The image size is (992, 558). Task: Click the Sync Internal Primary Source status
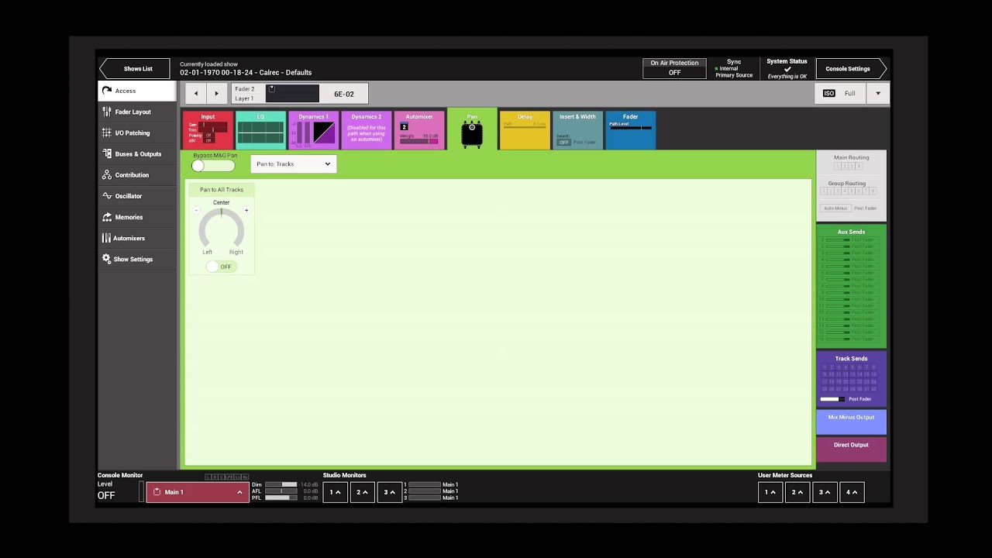(x=733, y=68)
